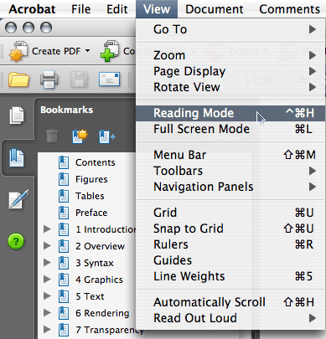Select the Tables bookmark
The height and width of the screenshot is (339, 326).
click(90, 196)
